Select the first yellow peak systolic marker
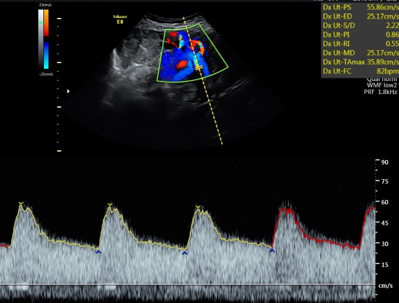Screen dimensions: 399x303 tap(21, 203)
